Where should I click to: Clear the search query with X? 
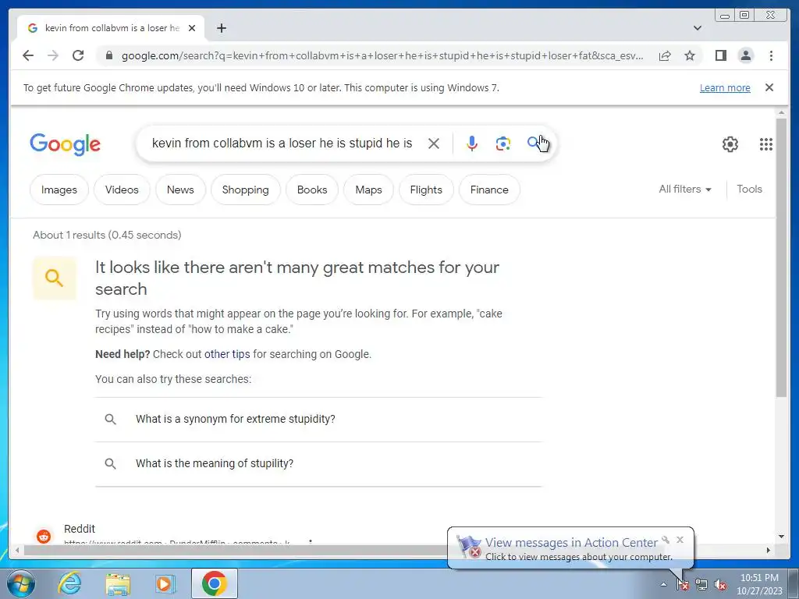pos(434,144)
